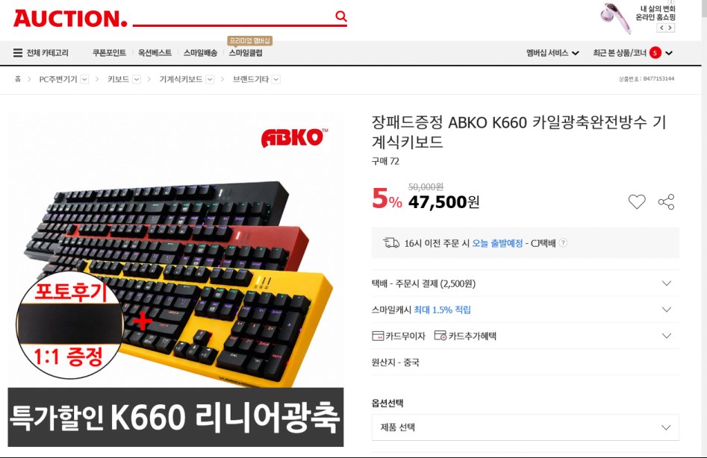The width and height of the screenshot is (707, 458).
Task: Click the AUCTION logo
Action: (70, 19)
